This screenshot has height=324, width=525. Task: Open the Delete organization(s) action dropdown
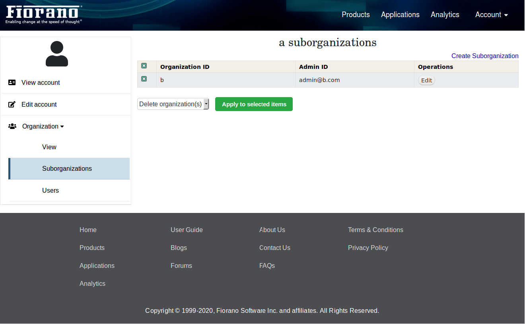(x=173, y=104)
